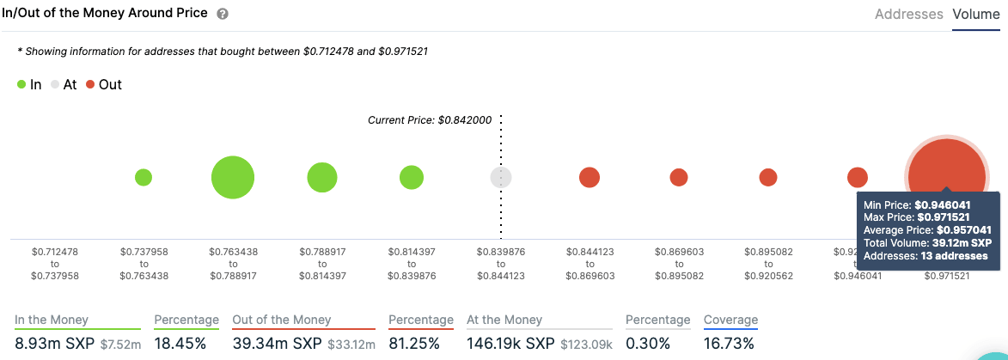Click green bubble above $0.814397 to $0.839876
Screen dimensions: 1008x360
(412, 178)
